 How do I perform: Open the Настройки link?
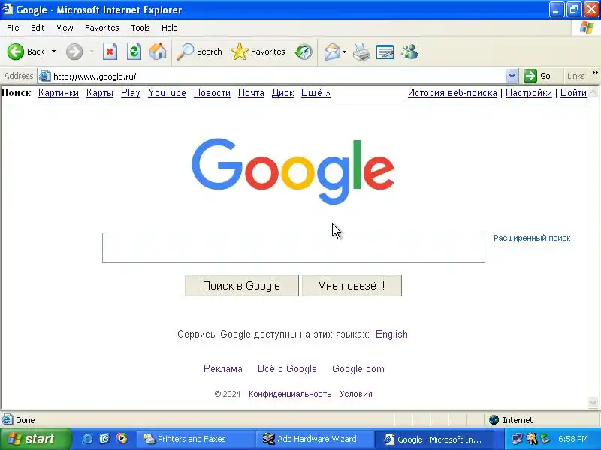(x=529, y=92)
